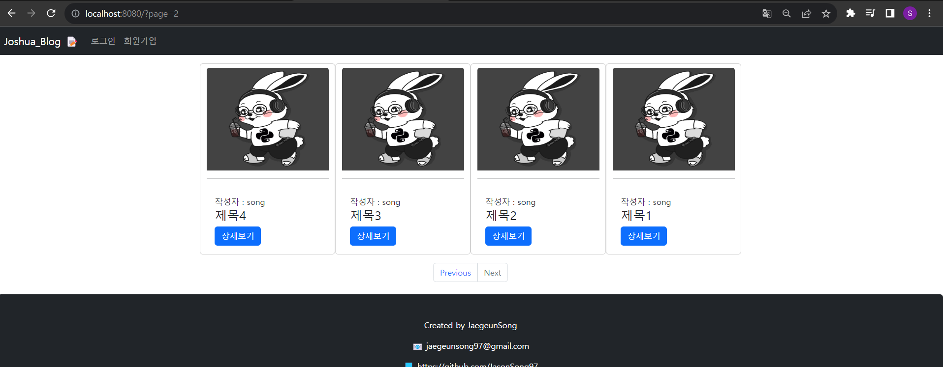Click the 제목2 card rabbit image
This screenshot has width=943, height=367.
click(x=538, y=119)
